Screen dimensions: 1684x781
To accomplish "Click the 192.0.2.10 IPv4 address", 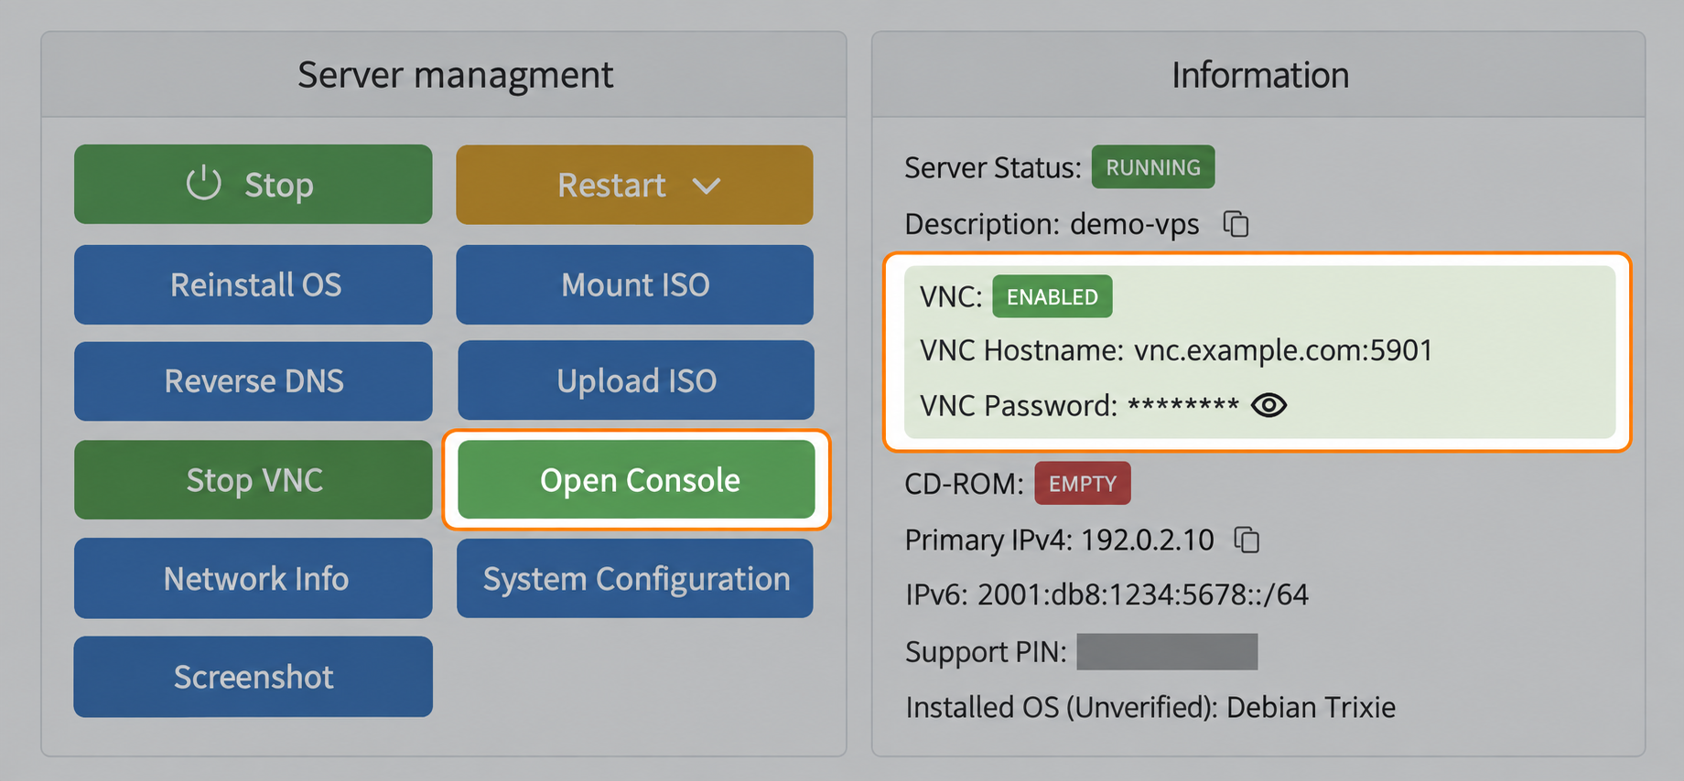I will point(1149,540).
